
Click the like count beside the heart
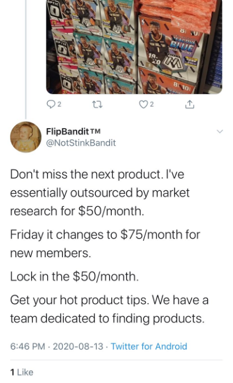point(152,105)
